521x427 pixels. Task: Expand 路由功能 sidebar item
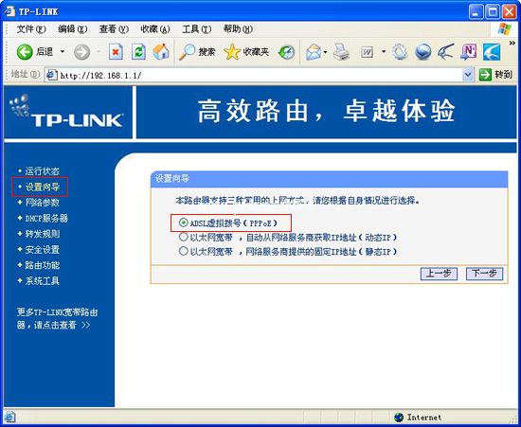click(43, 265)
